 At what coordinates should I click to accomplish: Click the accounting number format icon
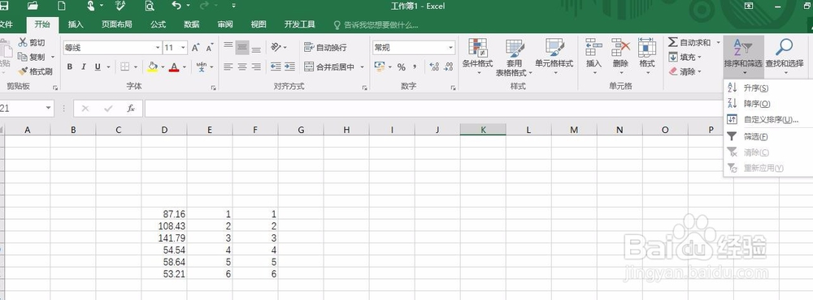pos(379,66)
